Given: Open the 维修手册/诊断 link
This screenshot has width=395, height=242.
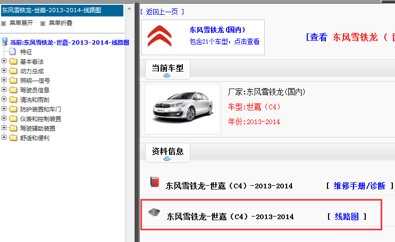Looking at the screenshot, I should coord(359,186).
